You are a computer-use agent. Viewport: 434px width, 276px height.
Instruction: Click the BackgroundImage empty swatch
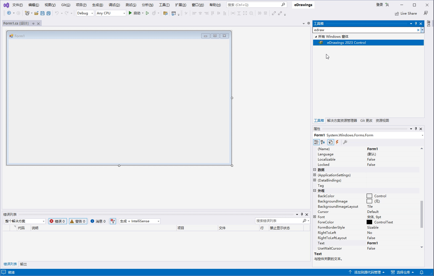coord(369,201)
